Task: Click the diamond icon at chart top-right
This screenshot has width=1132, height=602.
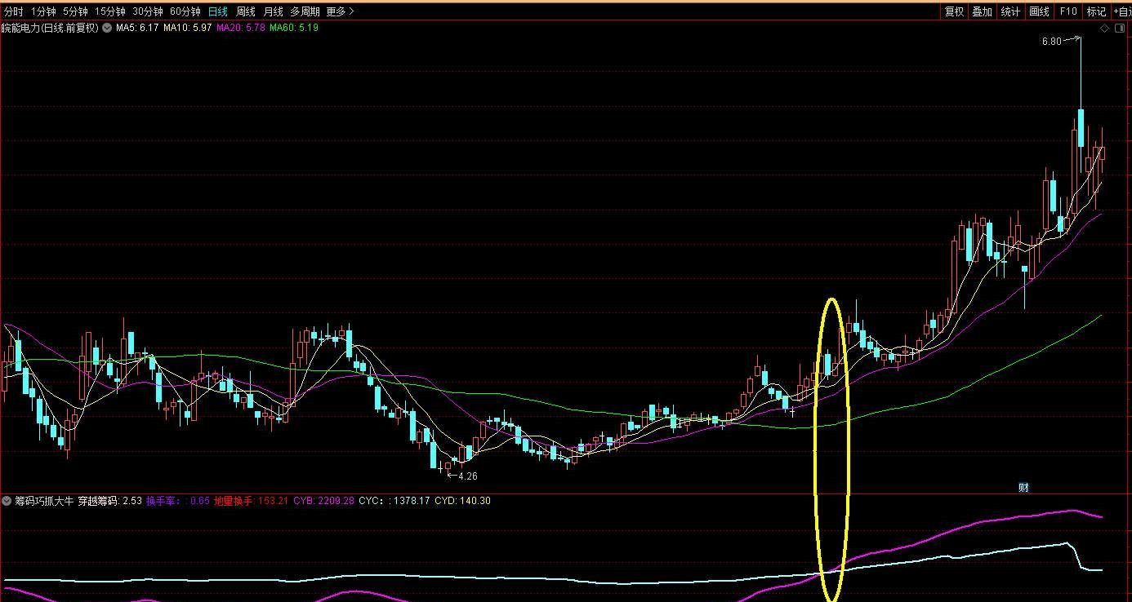Action: (x=1104, y=28)
